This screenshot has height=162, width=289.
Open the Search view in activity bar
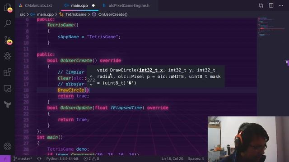point(8,23)
